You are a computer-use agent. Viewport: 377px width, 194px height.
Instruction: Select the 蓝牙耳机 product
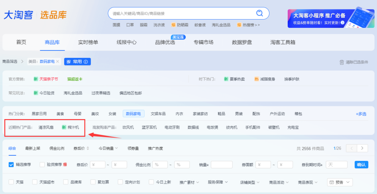(x=149, y=127)
